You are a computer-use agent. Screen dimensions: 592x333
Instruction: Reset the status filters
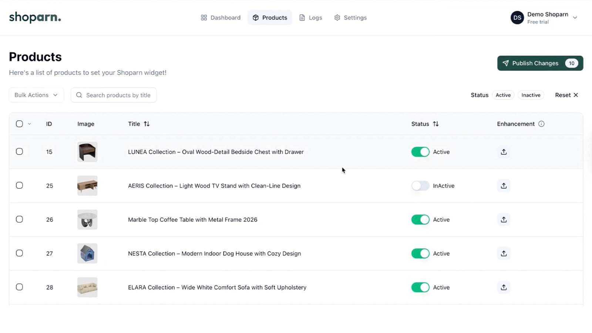click(566, 95)
